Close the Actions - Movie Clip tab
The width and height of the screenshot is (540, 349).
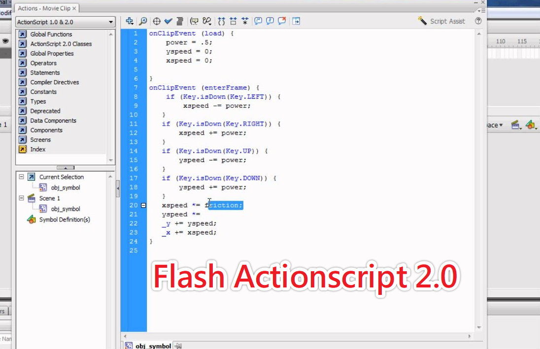tap(74, 8)
